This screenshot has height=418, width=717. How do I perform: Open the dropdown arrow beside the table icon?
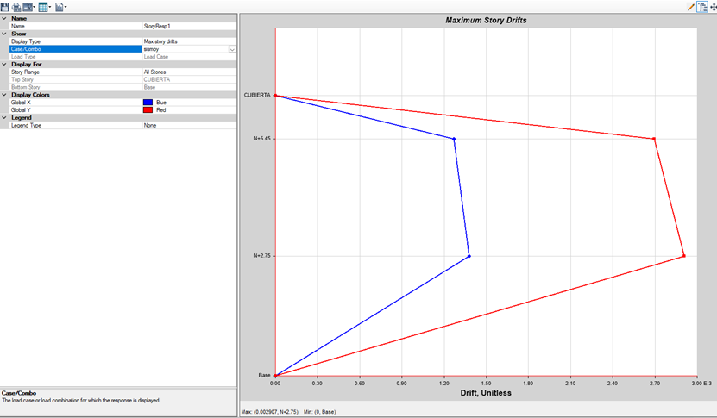(51, 8)
